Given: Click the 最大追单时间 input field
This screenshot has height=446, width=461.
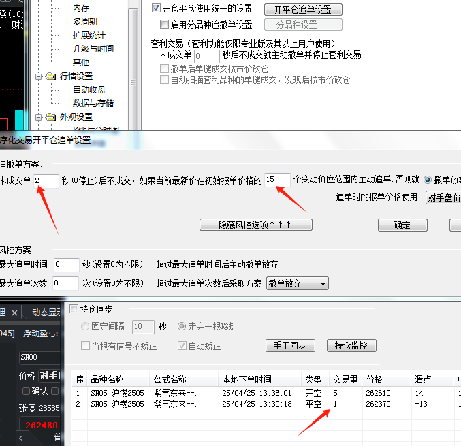Looking at the screenshot, I should pos(67,265).
